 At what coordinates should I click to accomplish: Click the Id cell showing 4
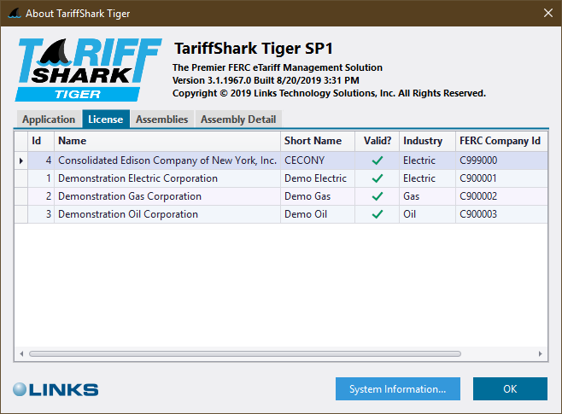[41, 160]
